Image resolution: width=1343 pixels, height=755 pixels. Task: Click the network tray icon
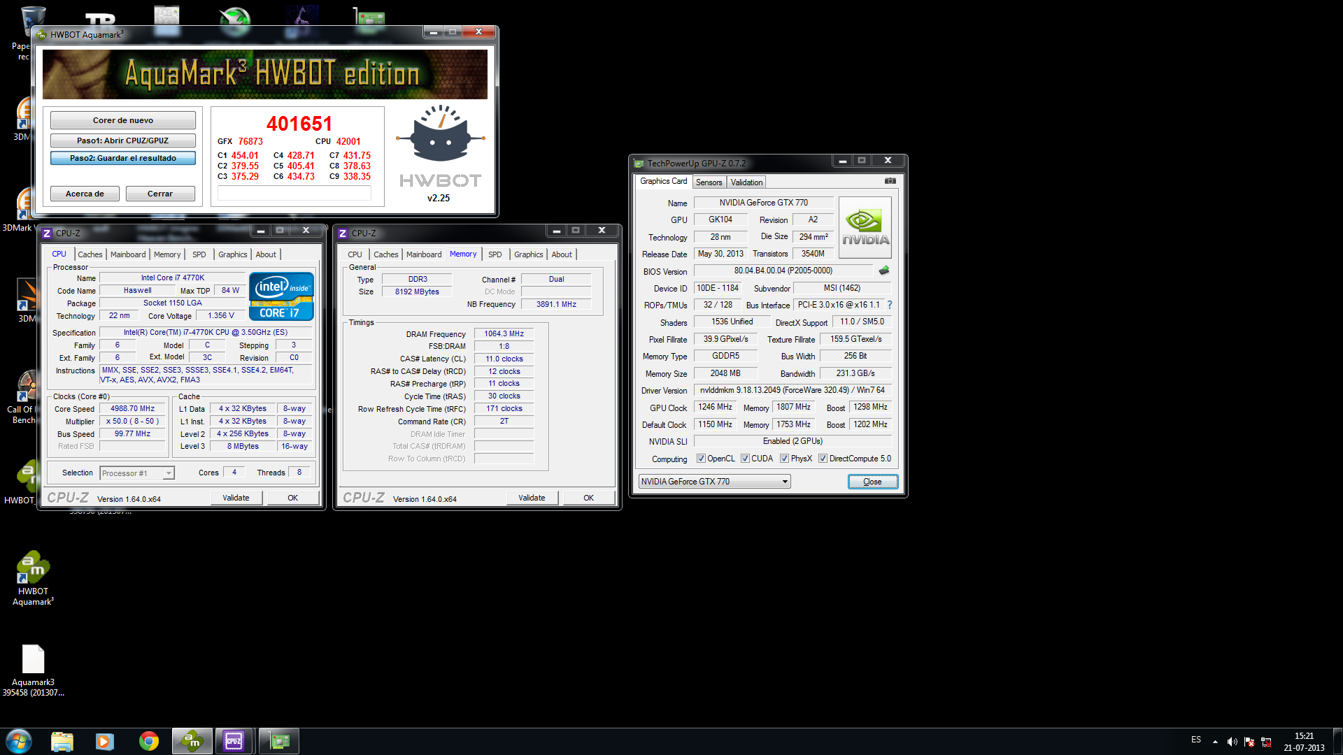click(x=1266, y=742)
